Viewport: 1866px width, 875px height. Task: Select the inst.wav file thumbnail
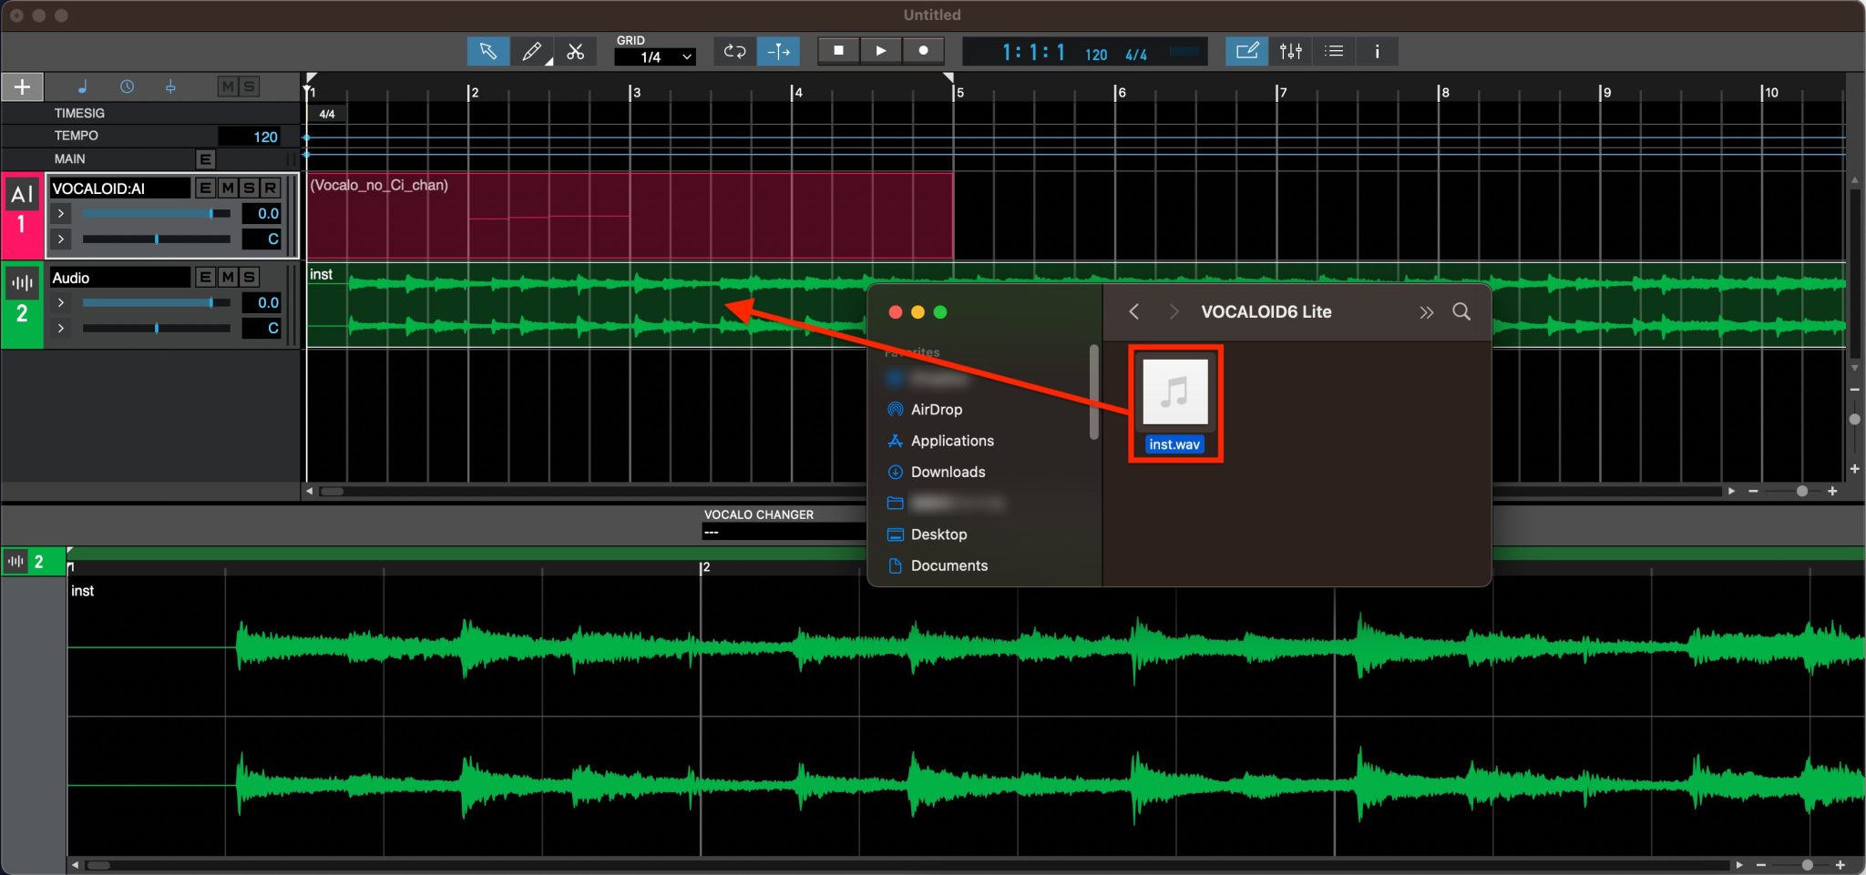[1174, 393]
